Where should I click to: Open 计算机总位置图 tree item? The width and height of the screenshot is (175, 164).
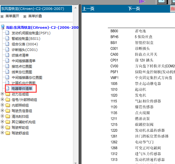pos(23,83)
